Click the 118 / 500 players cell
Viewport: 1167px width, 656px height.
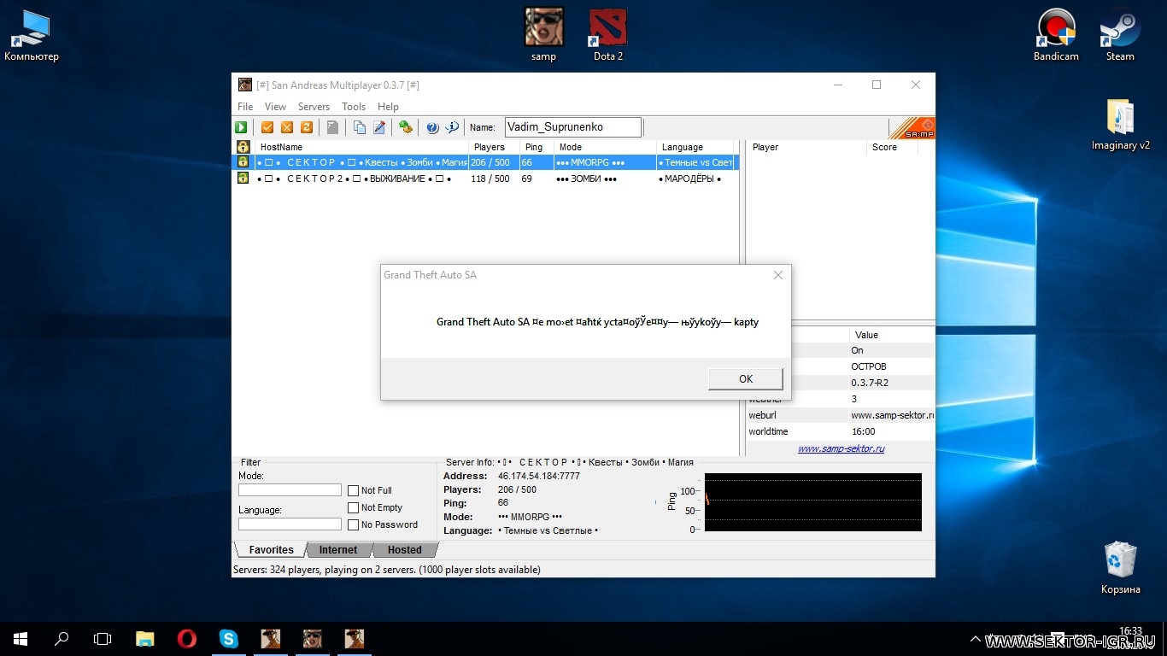click(x=490, y=179)
